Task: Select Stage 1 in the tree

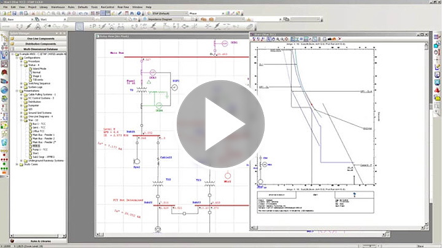Action: click(37, 76)
